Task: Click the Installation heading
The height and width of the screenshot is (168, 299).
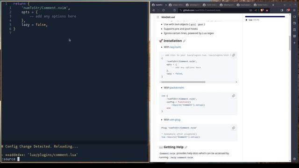Action: (172, 41)
